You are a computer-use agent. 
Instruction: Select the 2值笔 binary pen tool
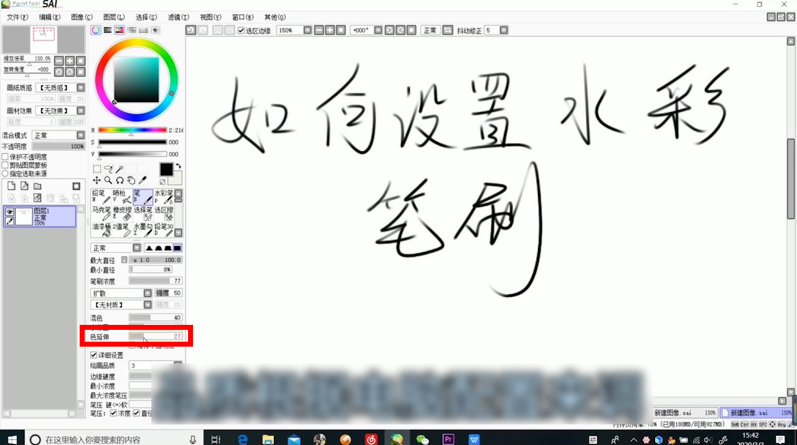coord(120,230)
